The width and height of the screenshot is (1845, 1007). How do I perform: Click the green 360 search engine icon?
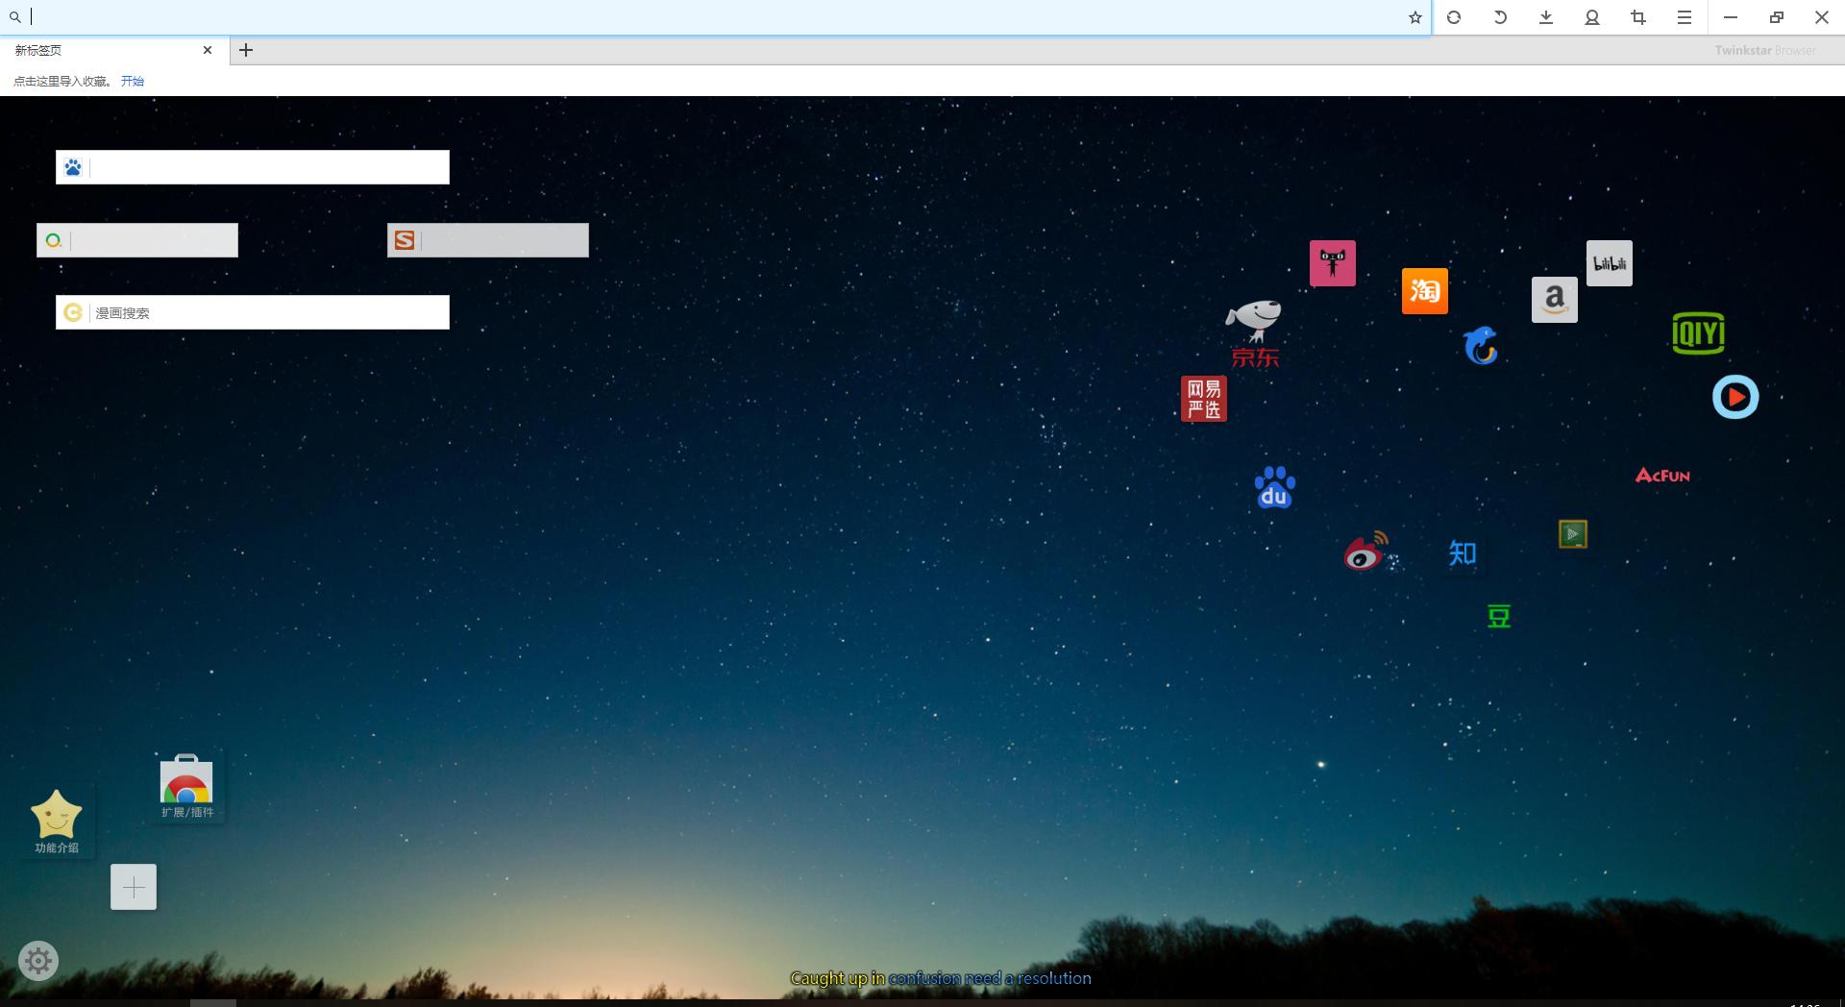coord(54,240)
